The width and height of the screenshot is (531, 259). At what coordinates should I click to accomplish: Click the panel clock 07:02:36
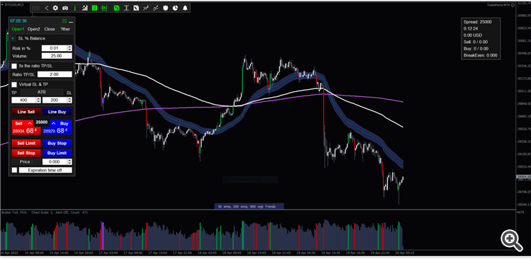18,21
